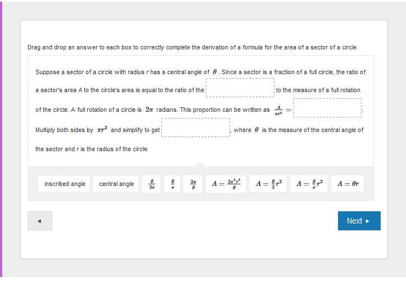Choose the A = 2π²r²/θ formula tile
Image resolution: width=406 pixels, height=286 pixels.
[x=226, y=184]
